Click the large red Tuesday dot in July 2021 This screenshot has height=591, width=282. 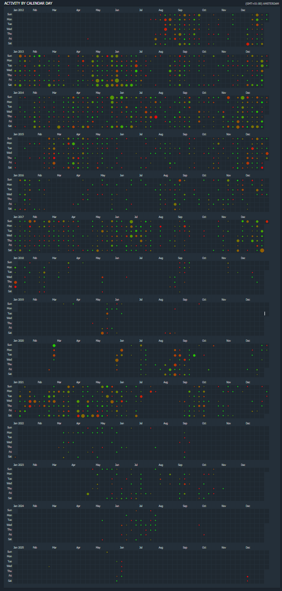[x=141, y=396]
